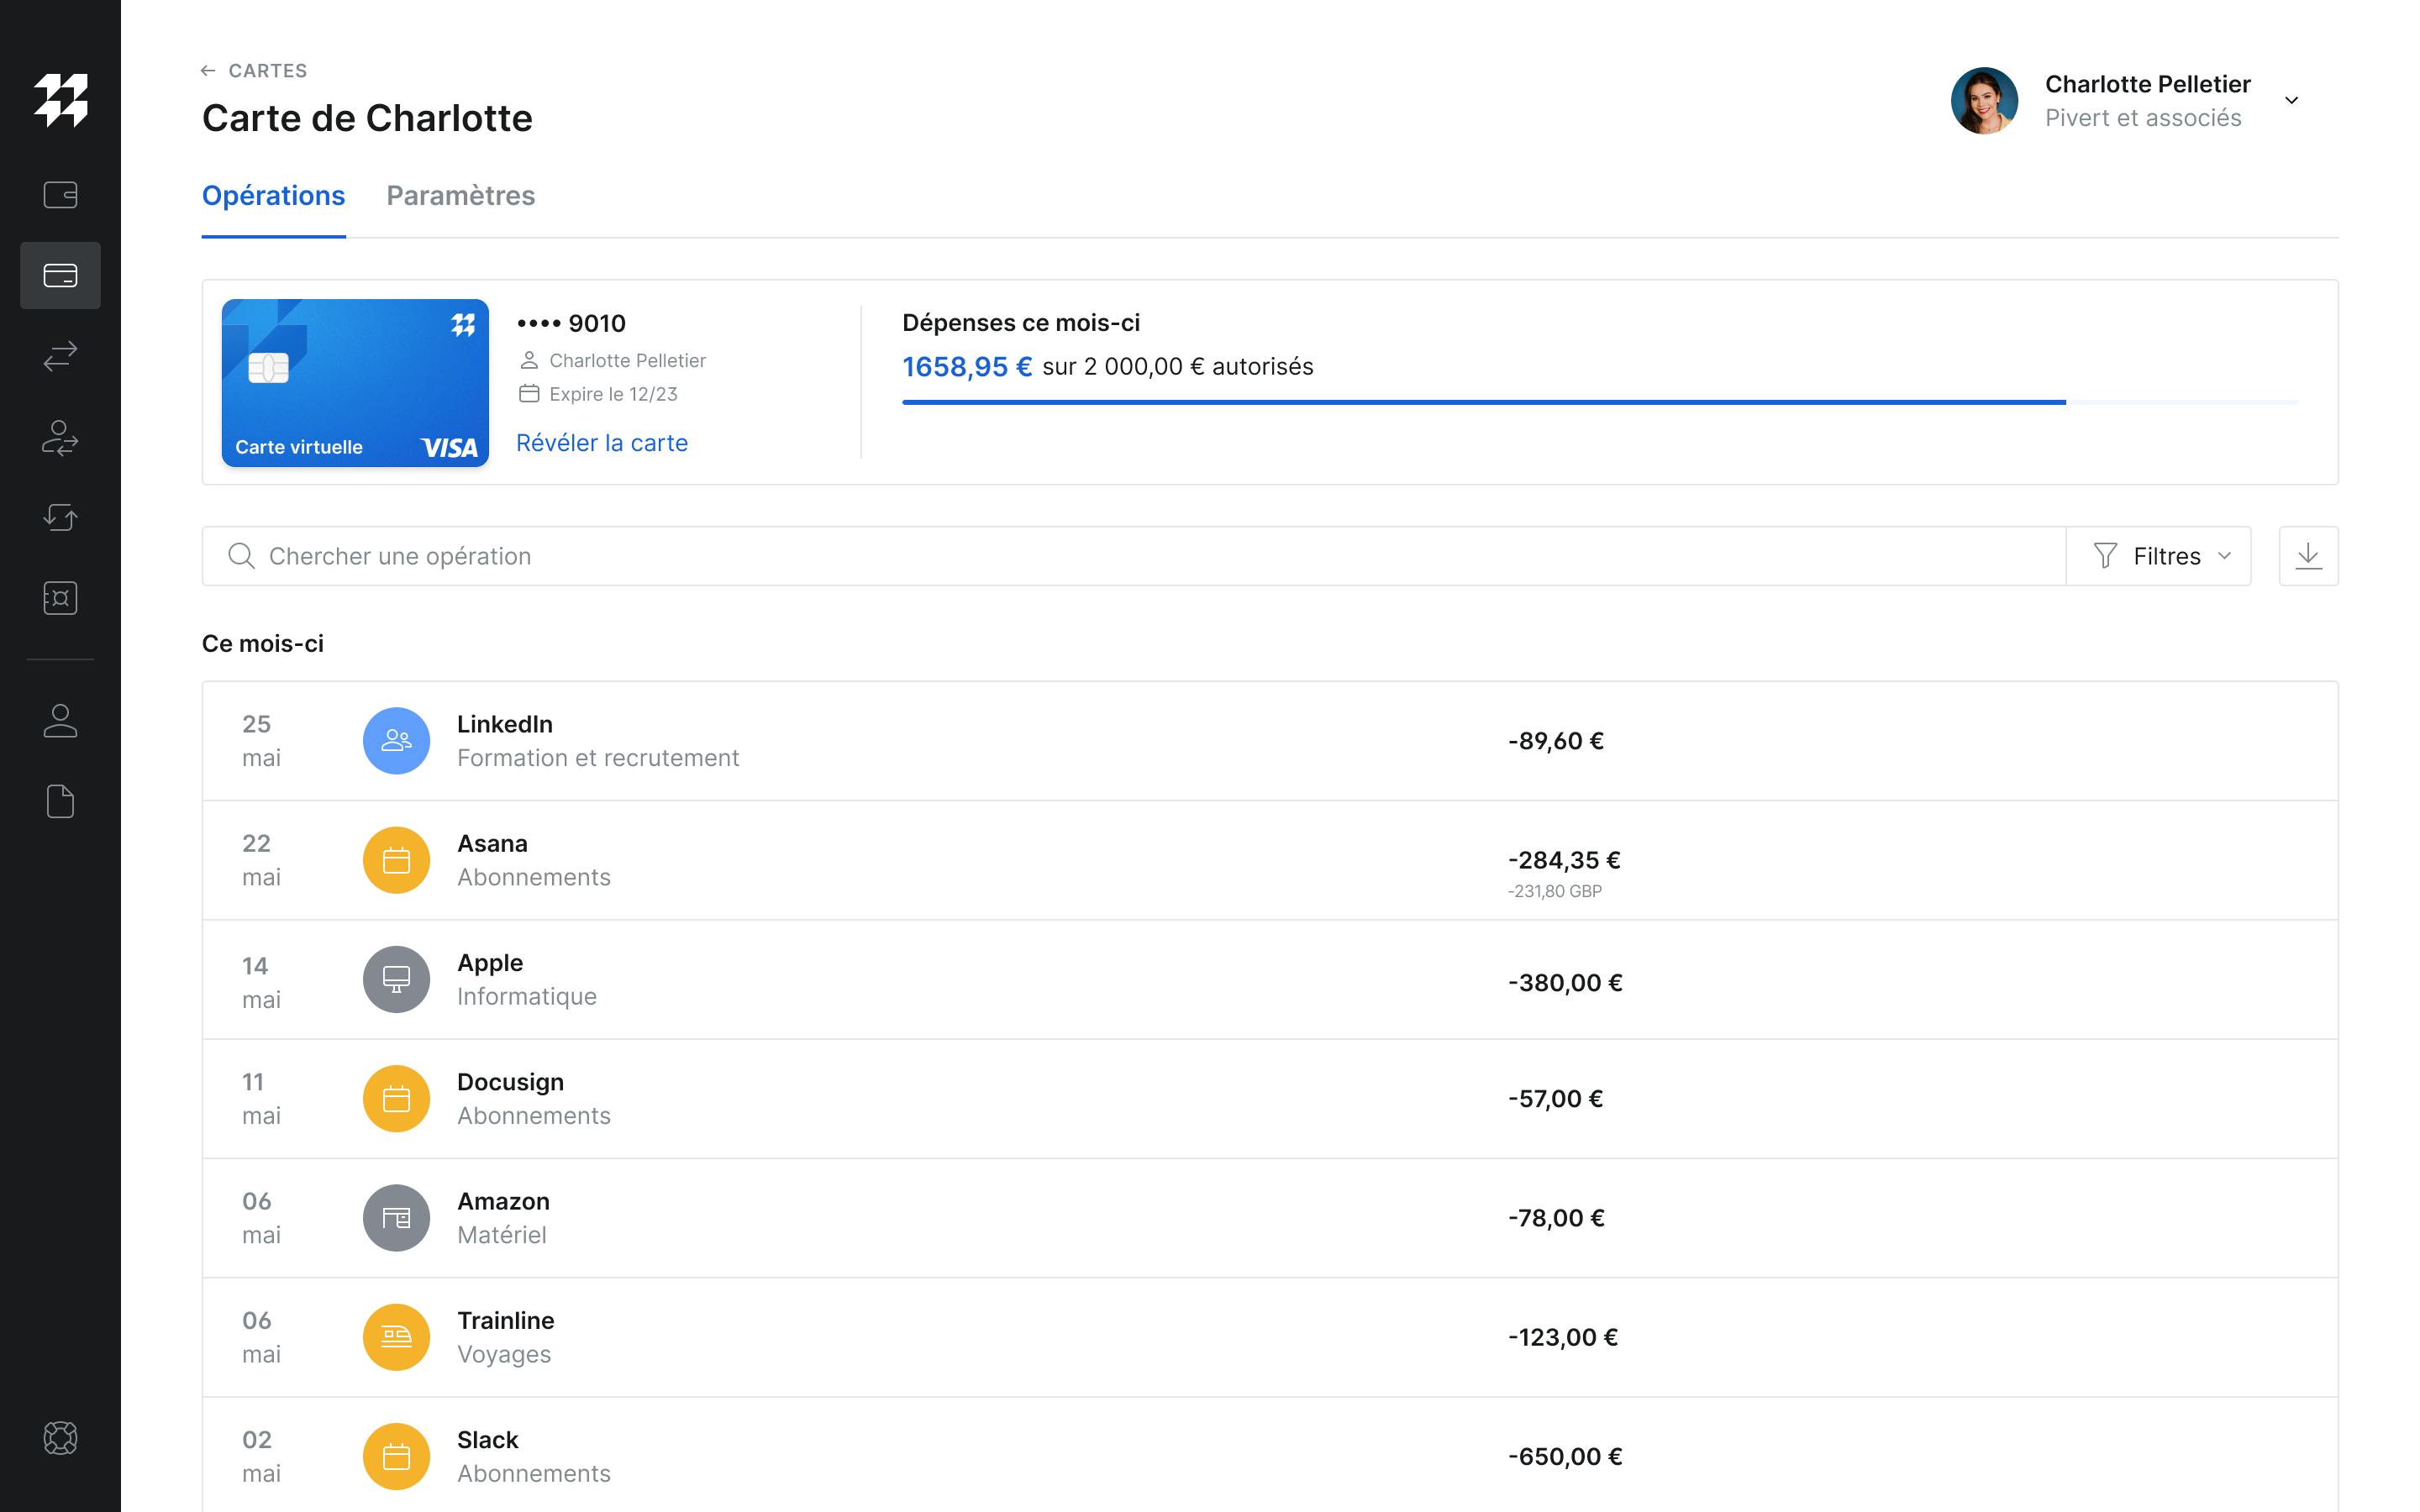
Task: Open the wallet accounts sidebar icon
Action: [x=60, y=194]
